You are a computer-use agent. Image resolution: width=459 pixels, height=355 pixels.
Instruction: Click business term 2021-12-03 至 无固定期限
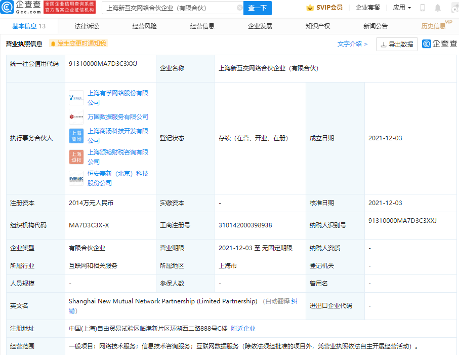(256, 248)
